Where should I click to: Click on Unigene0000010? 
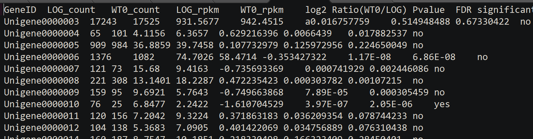click(x=42, y=104)
